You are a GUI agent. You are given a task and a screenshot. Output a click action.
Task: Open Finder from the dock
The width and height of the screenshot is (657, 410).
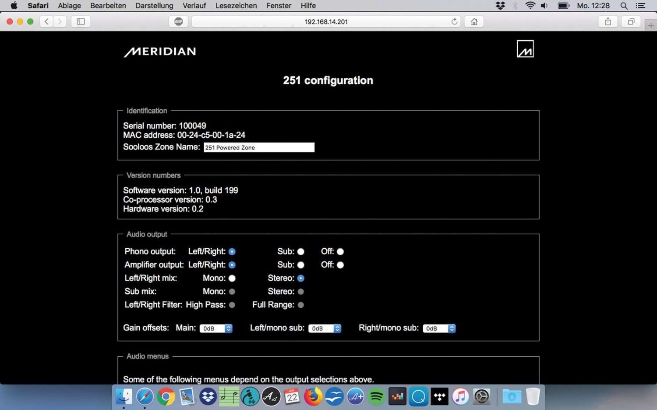click(124, 396)
